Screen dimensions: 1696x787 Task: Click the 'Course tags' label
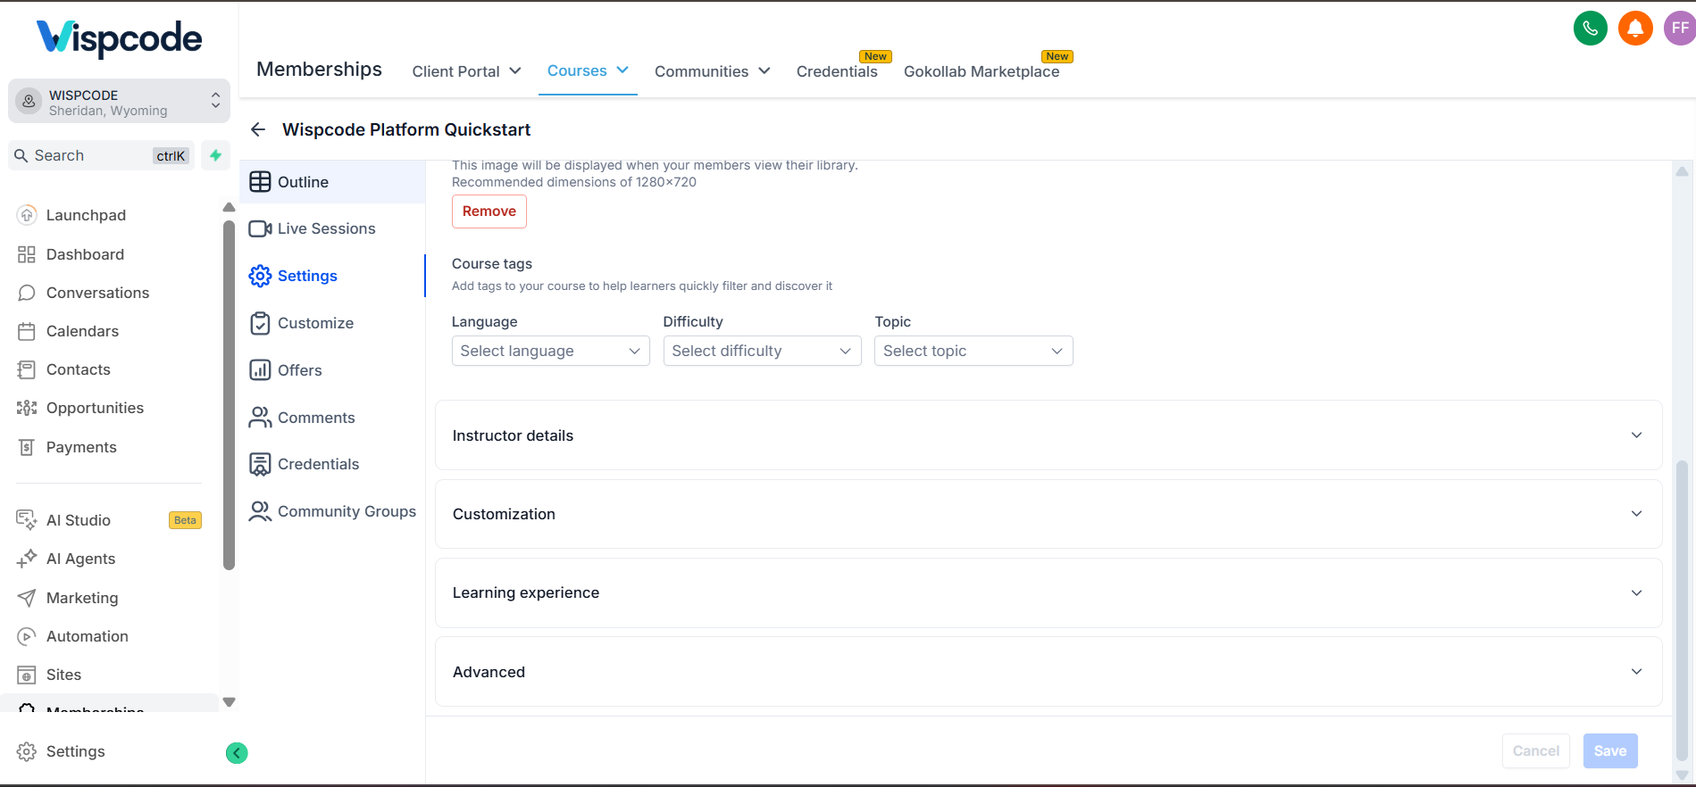pyautogui.click(x=492, y=264)
